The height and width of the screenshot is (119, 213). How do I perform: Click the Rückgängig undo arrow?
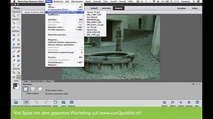[x=36, y=103]
